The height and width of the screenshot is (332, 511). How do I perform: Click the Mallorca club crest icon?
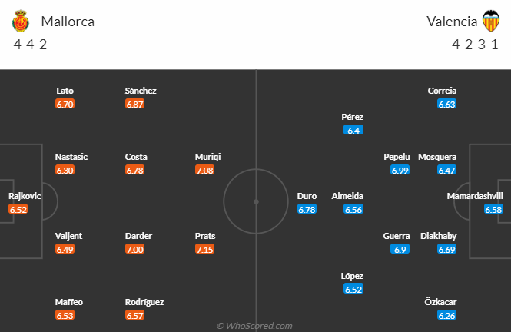pyautogui.click(x=21, y=22)
